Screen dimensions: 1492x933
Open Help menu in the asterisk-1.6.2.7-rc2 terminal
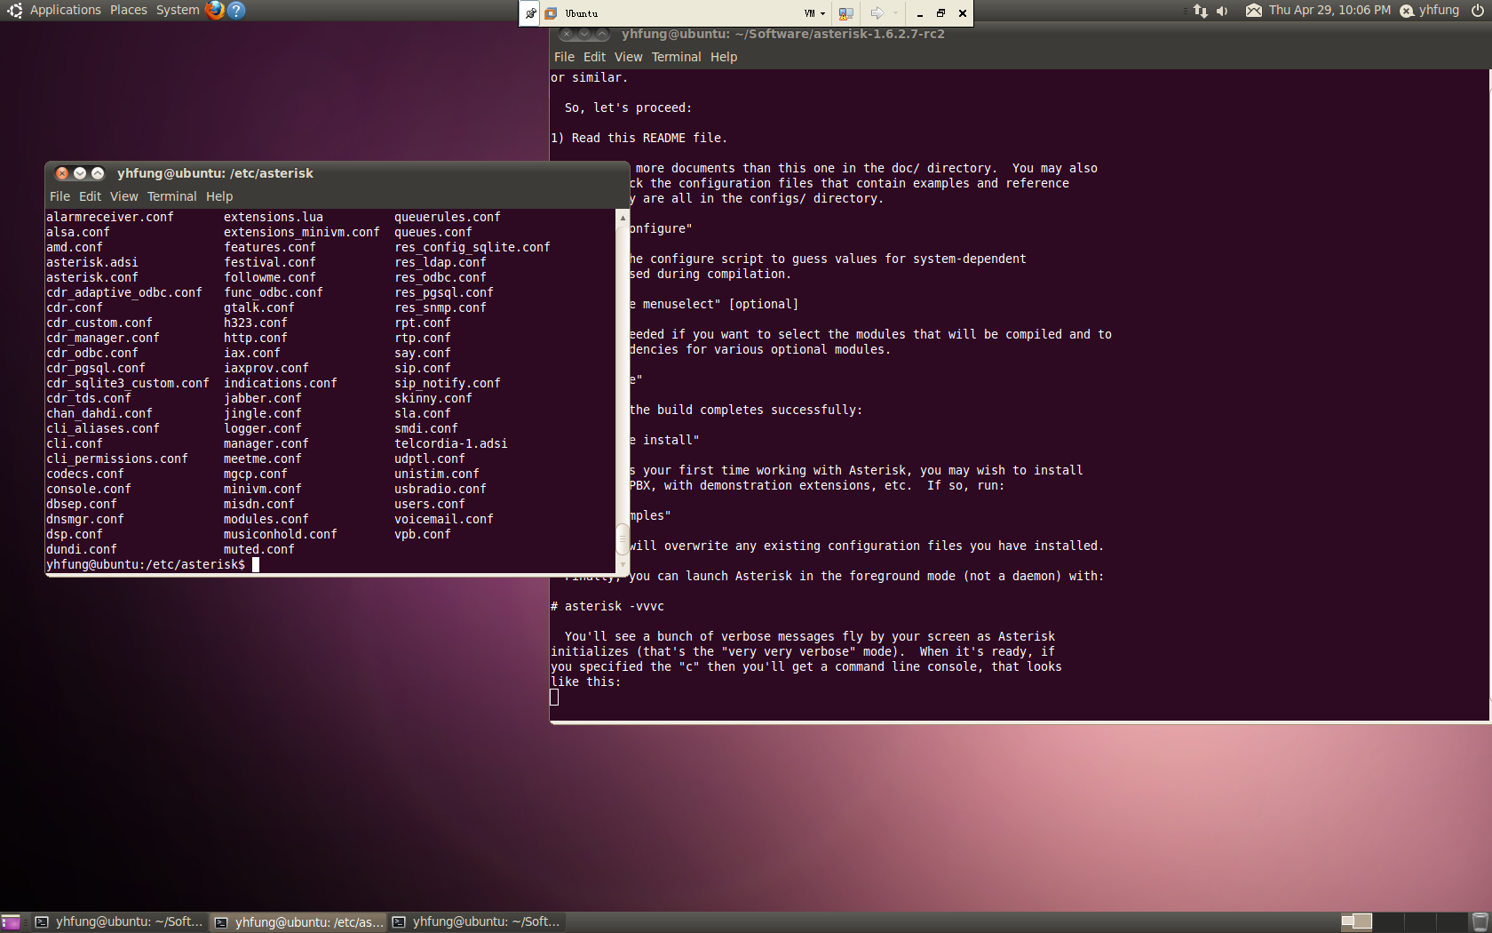pos(724,57)
